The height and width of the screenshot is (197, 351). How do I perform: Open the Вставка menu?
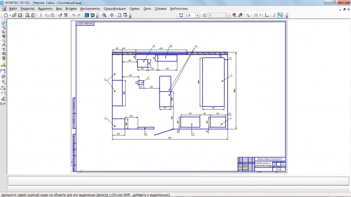pyautogui.click(x=71, y=9)
